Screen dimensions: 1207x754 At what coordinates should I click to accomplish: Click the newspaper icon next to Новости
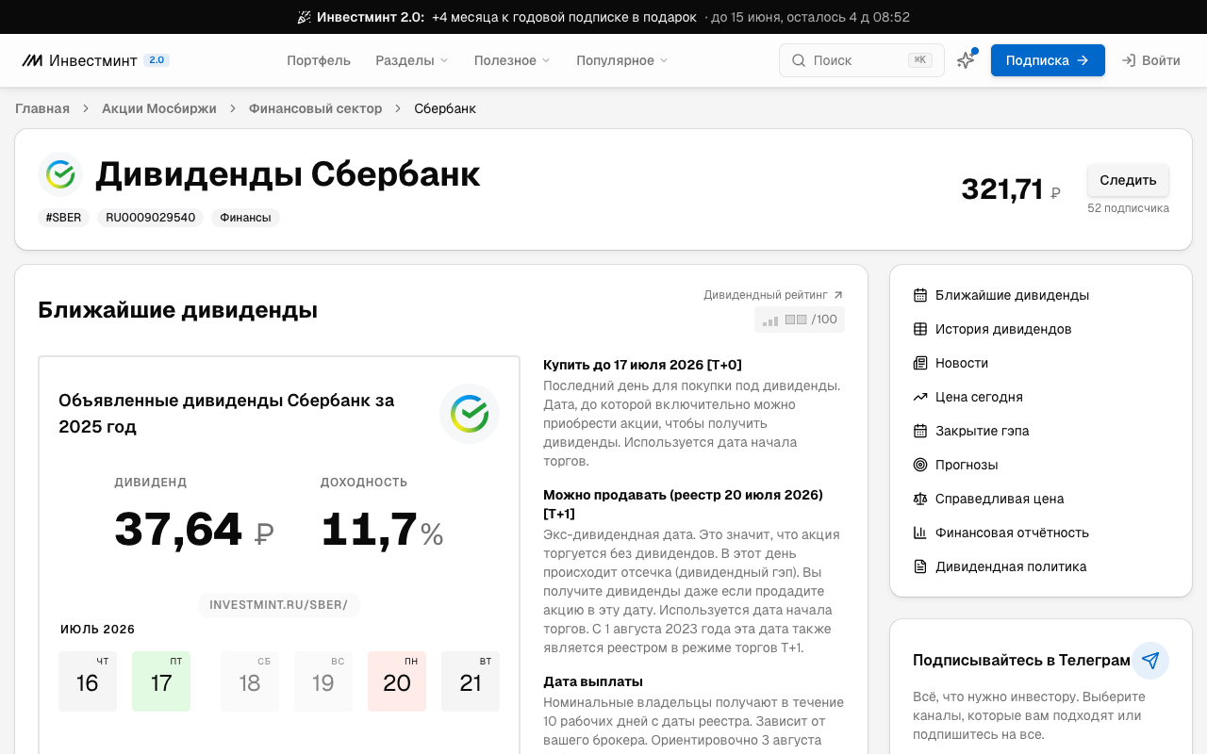point(920,363)
